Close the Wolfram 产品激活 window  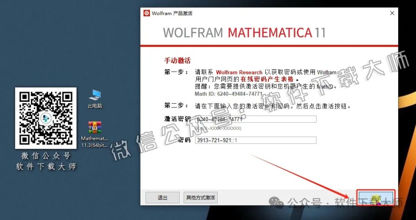(392, 13)
